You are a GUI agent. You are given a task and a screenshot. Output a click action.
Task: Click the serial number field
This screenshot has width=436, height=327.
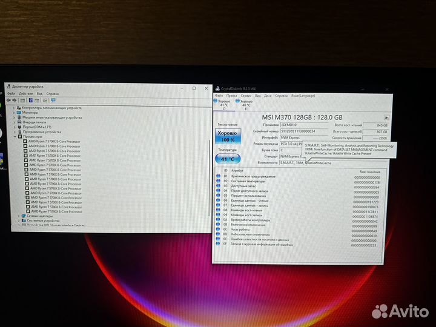coord(303,131)
